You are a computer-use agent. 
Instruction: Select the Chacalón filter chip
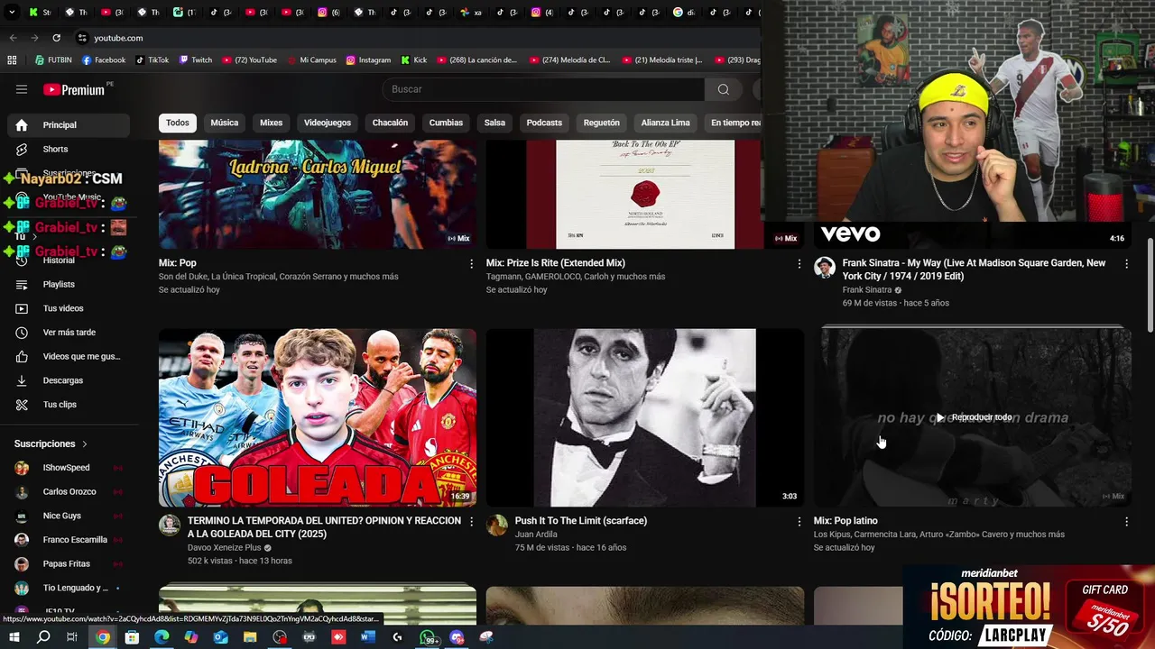[390, 123]
